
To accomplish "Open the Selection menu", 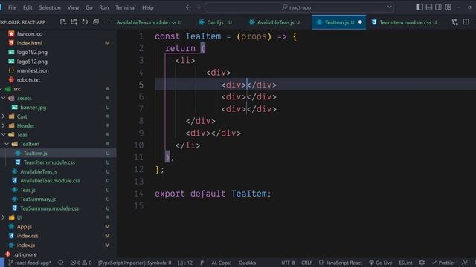I will click(50, 7).
